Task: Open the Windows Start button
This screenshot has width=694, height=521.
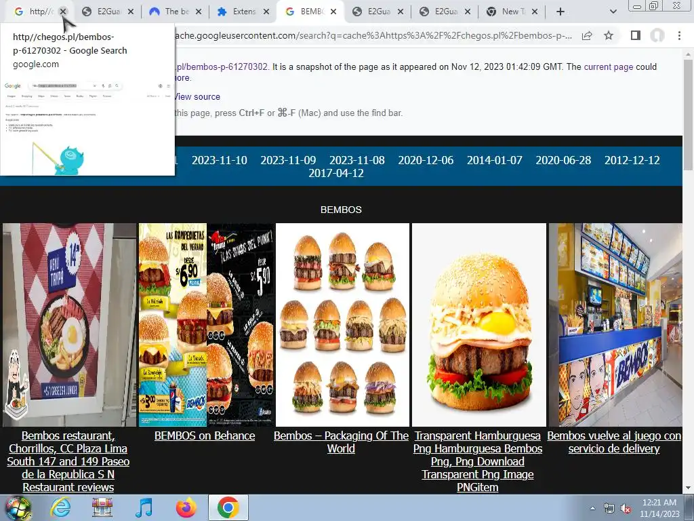Action: point(18,507)
